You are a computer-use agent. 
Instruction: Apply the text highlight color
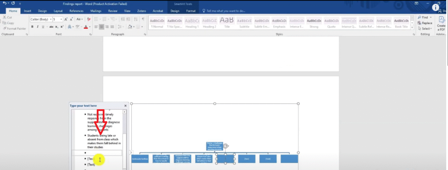coord(77,27)
